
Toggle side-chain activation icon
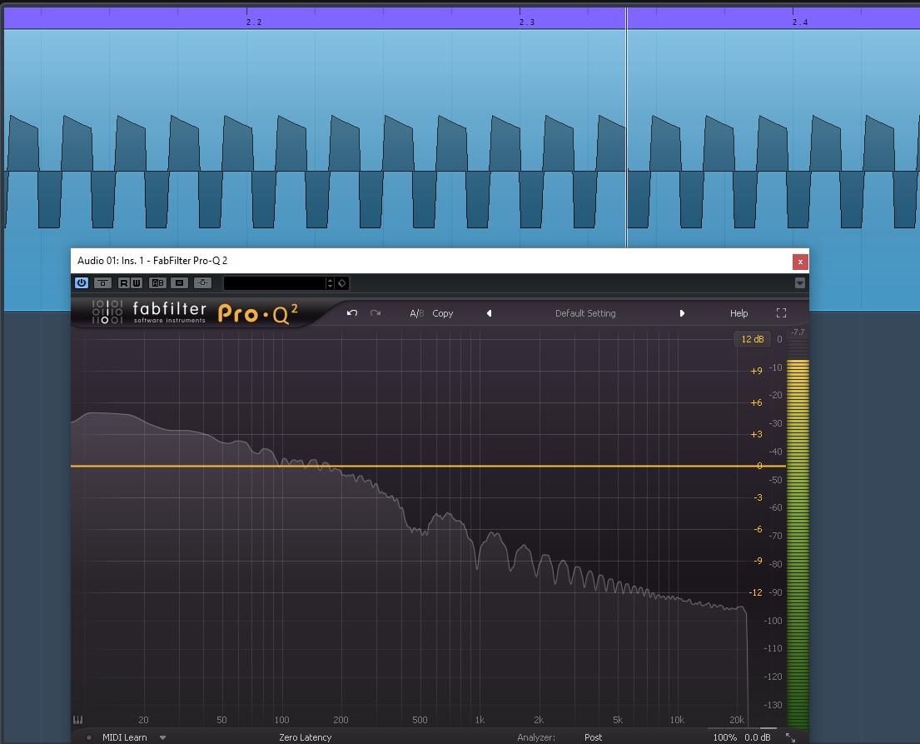coord(202,283)
